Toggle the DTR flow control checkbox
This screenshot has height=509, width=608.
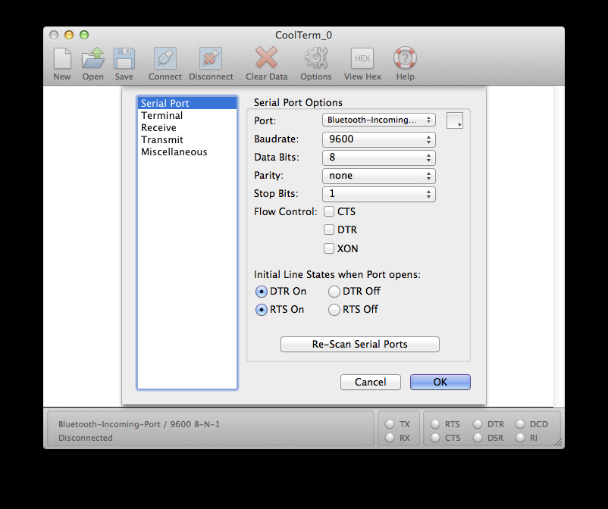pos(329,230)
